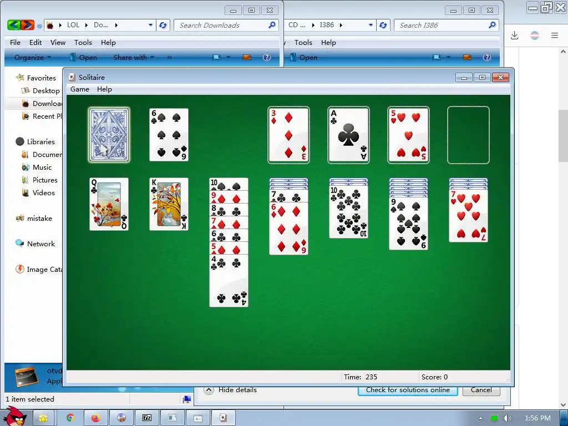Image resolution: width=568 pixels, height=426 pixels.
Task: Click Solitaire taskbar icon
Action: [x=224, y=418]
